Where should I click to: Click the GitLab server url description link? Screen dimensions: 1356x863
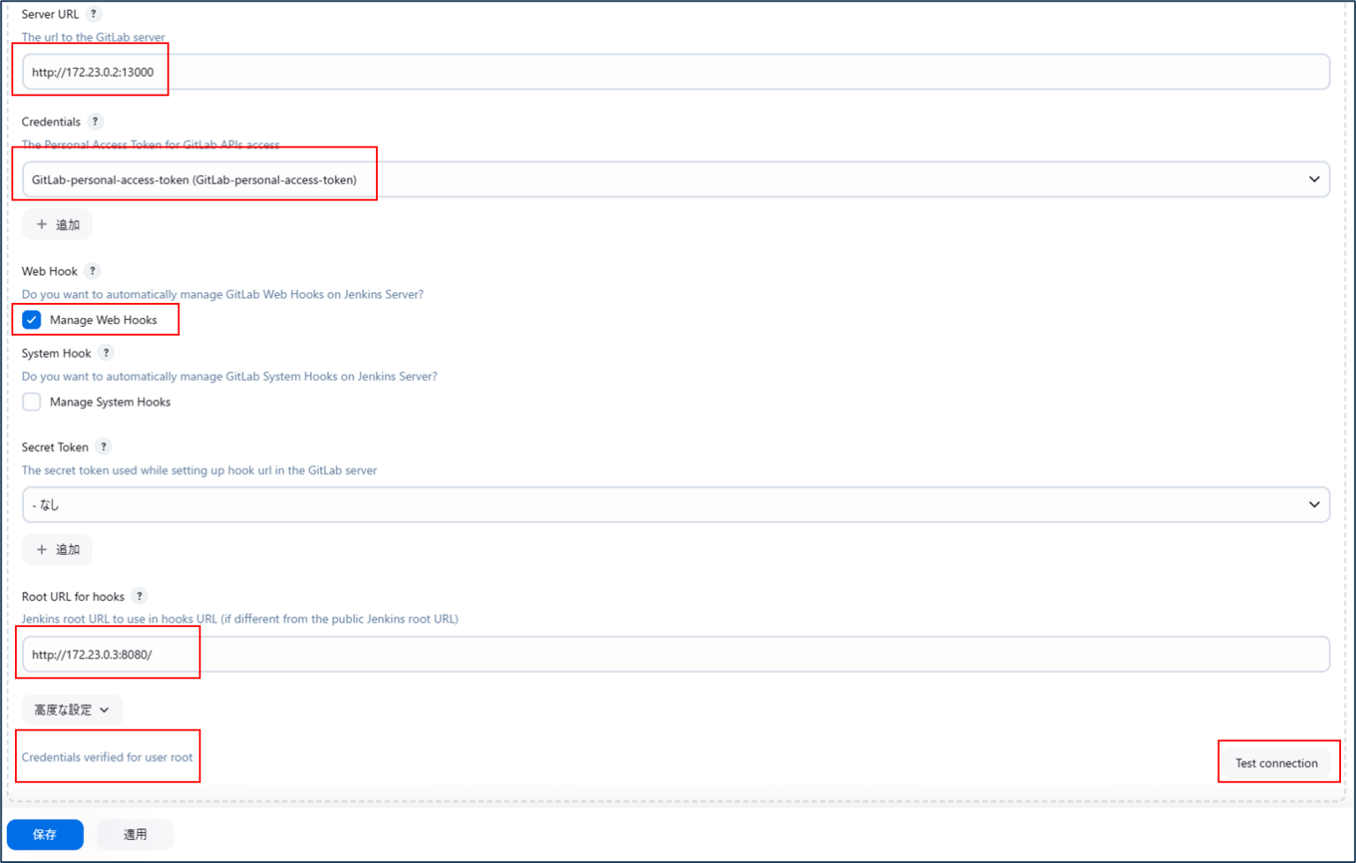pyautogui.click(x=93, y=37)
